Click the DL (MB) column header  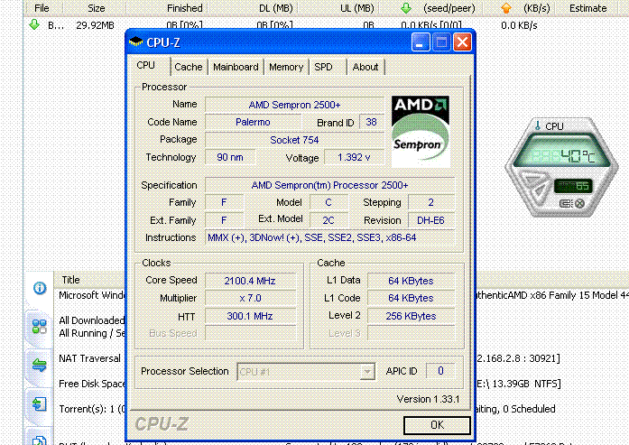click(x=276, y=8)
